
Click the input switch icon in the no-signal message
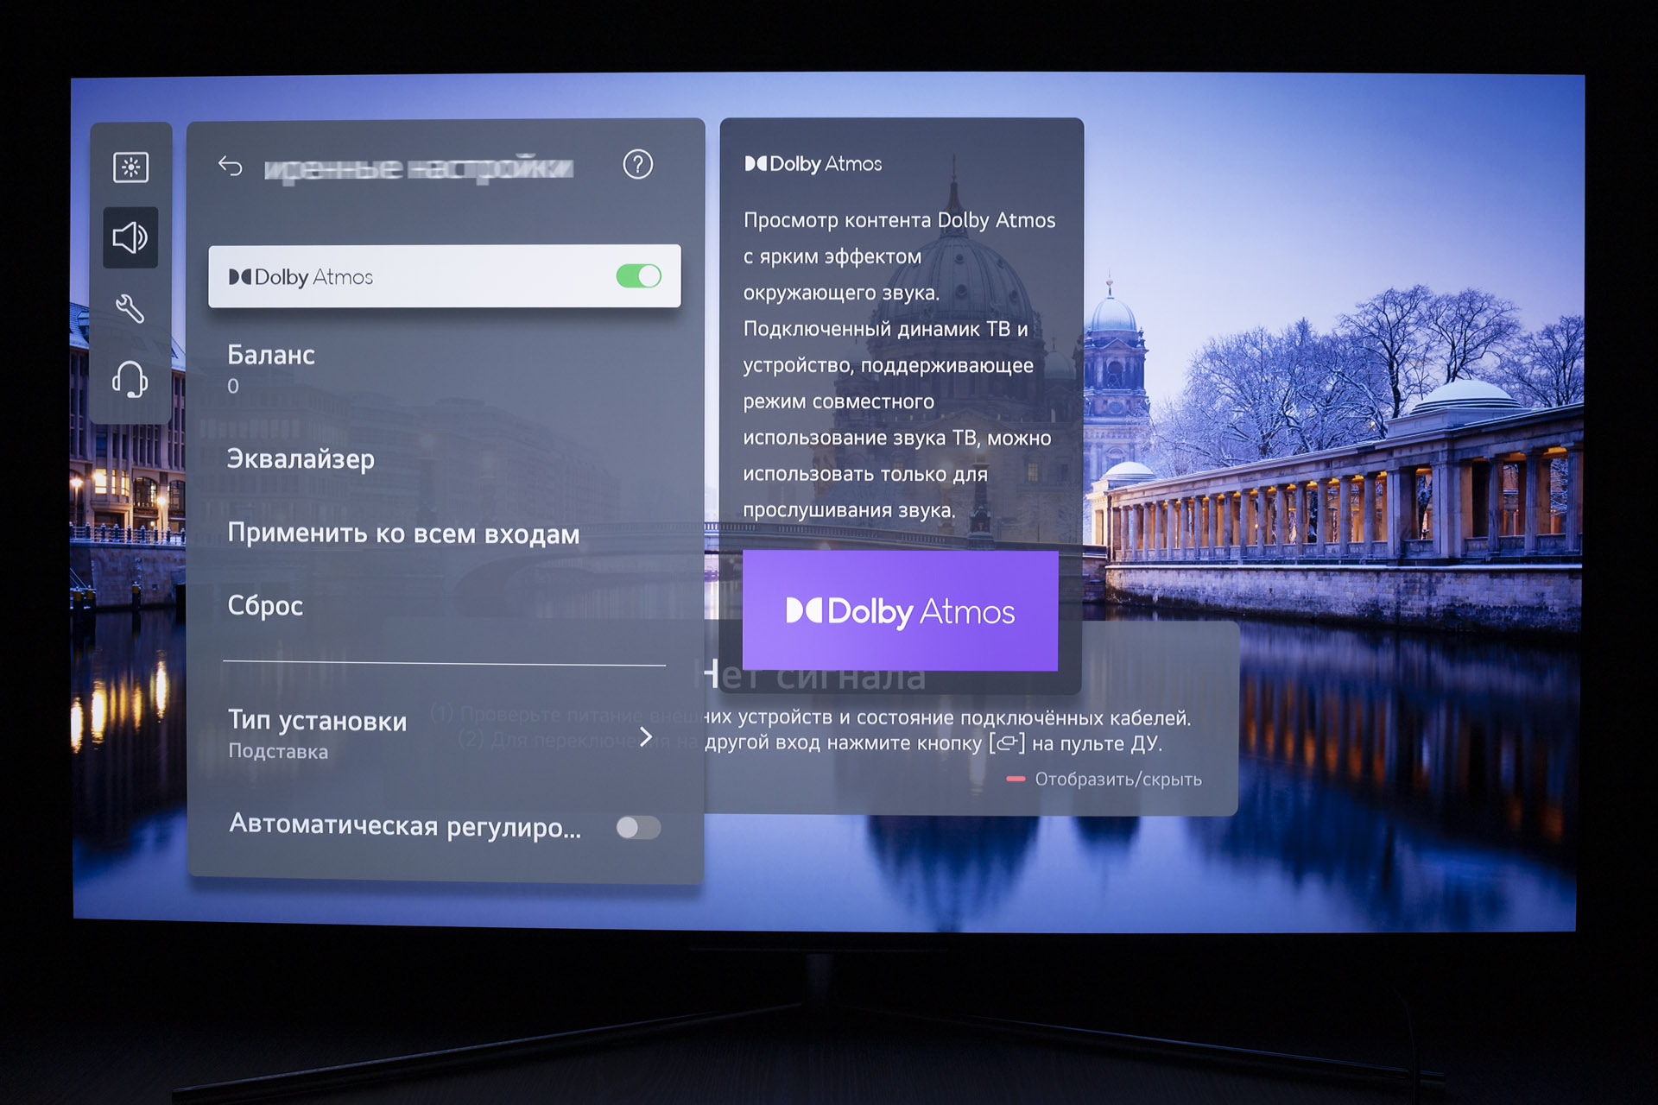coord(1007,742)
